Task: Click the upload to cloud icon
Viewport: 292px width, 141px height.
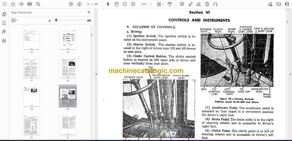Action: (21, 4)
